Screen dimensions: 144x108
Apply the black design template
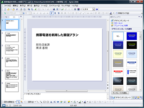click(132, 45)
